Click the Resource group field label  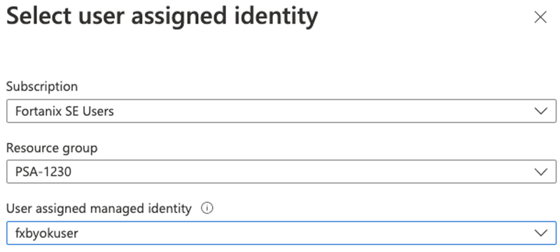[52, 148]
